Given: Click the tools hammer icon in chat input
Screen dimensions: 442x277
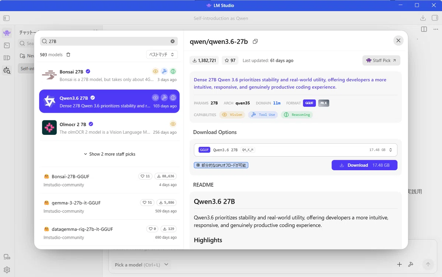Looking at the screenshot, I should 411,264.
